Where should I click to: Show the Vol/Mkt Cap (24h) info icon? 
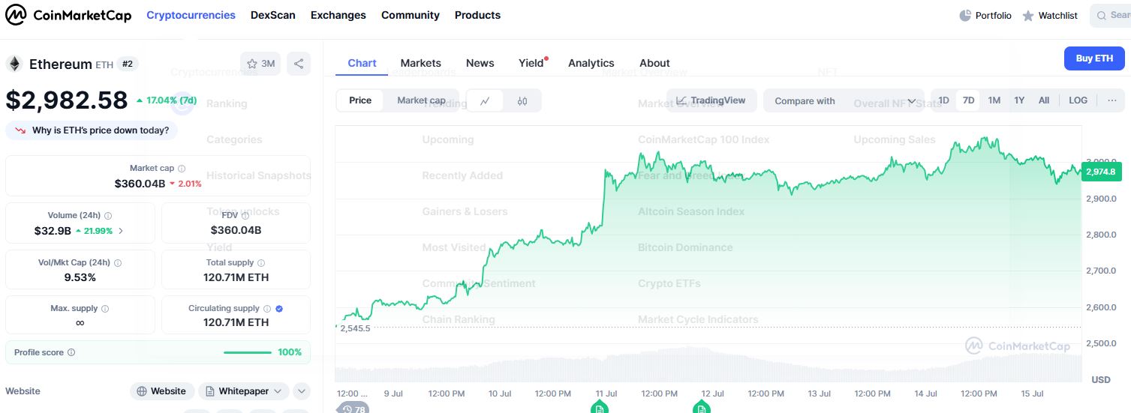[118, 263]
